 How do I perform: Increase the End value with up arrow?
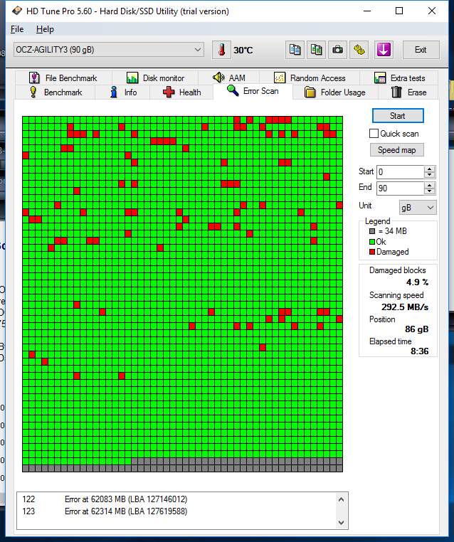[430, 185]
